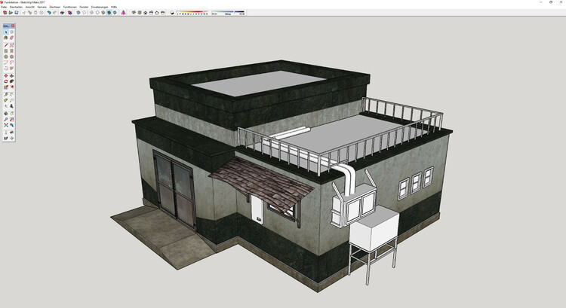Click the shadow date month slider
This screenshot has height=308, width=566.
192,13
